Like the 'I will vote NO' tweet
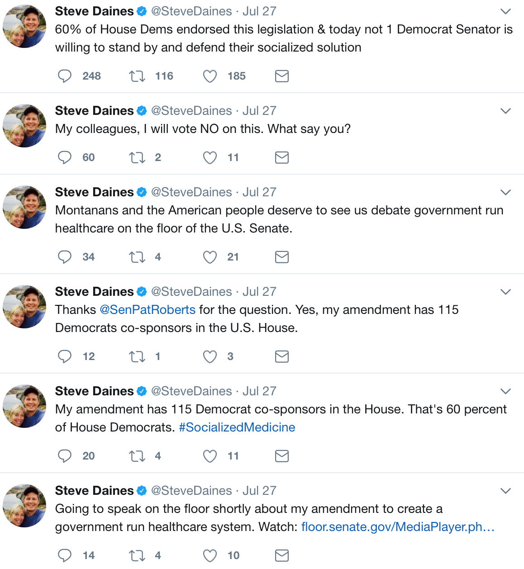The image size is (524, 569). (210, 157)
